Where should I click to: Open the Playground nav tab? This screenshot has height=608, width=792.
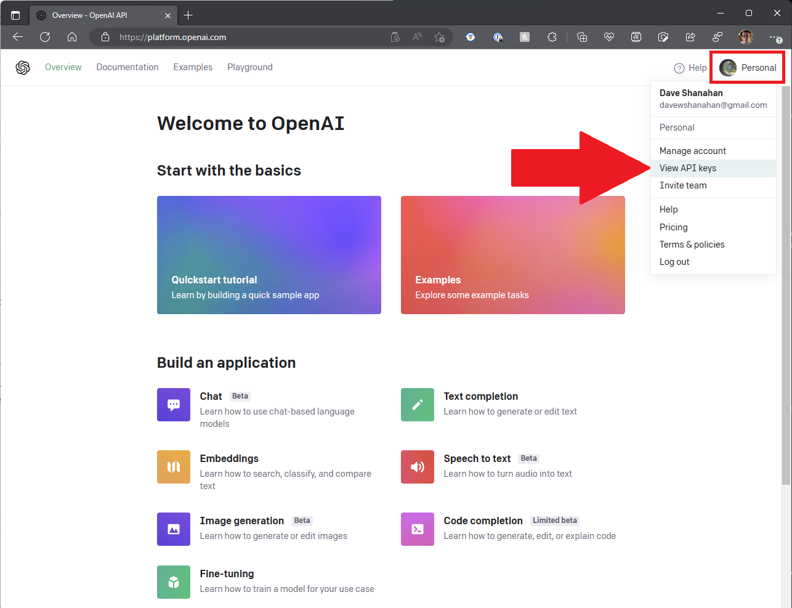coord(250,67)
